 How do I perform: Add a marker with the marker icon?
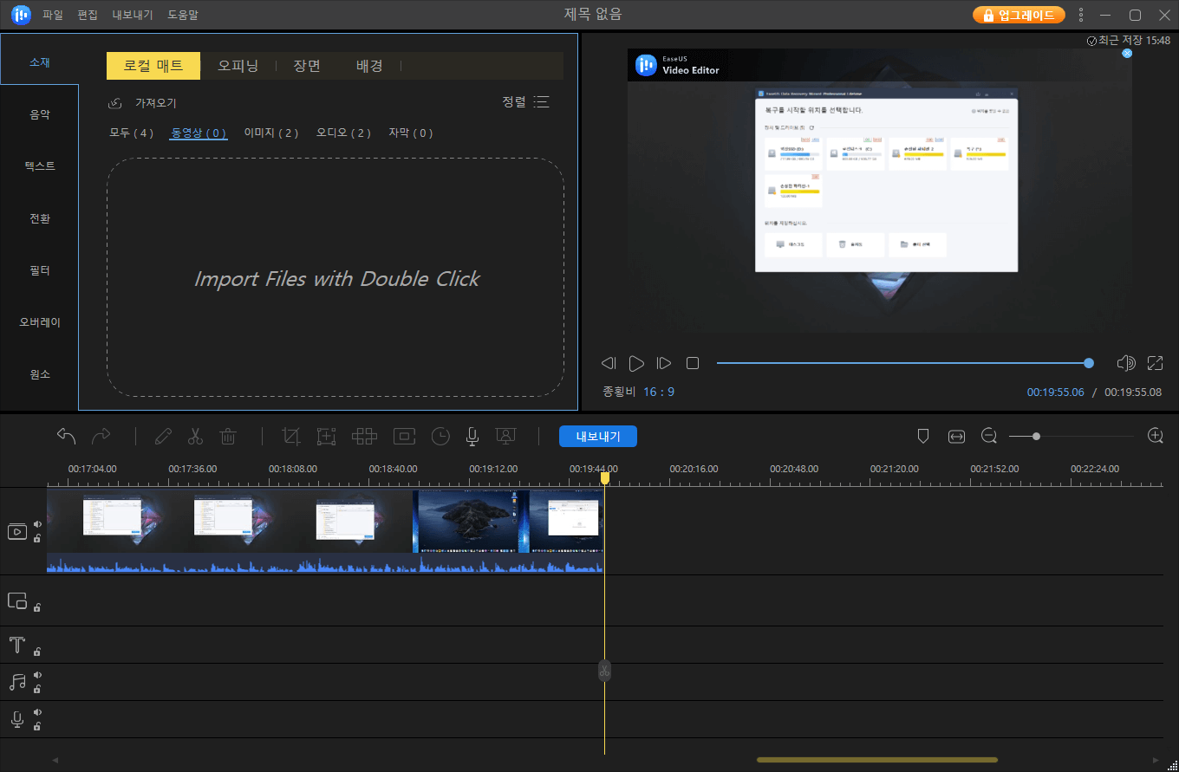923,436
